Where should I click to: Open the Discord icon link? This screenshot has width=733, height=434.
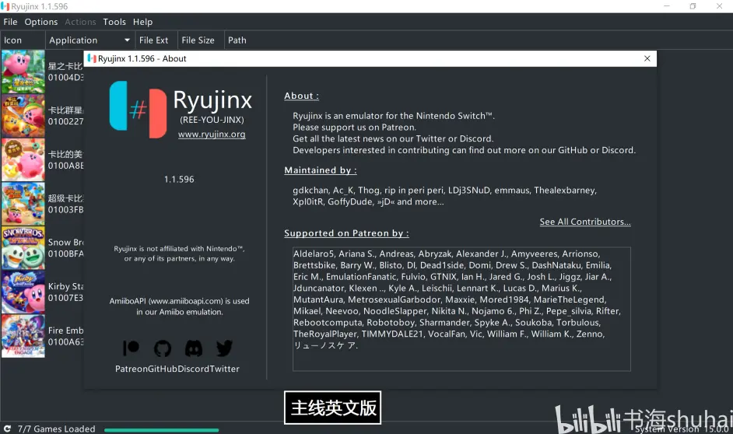click(194, 348)
